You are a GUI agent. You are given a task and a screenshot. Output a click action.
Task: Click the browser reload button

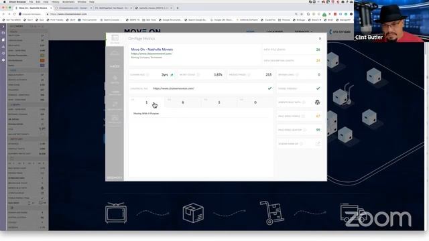tap(15, 14)
